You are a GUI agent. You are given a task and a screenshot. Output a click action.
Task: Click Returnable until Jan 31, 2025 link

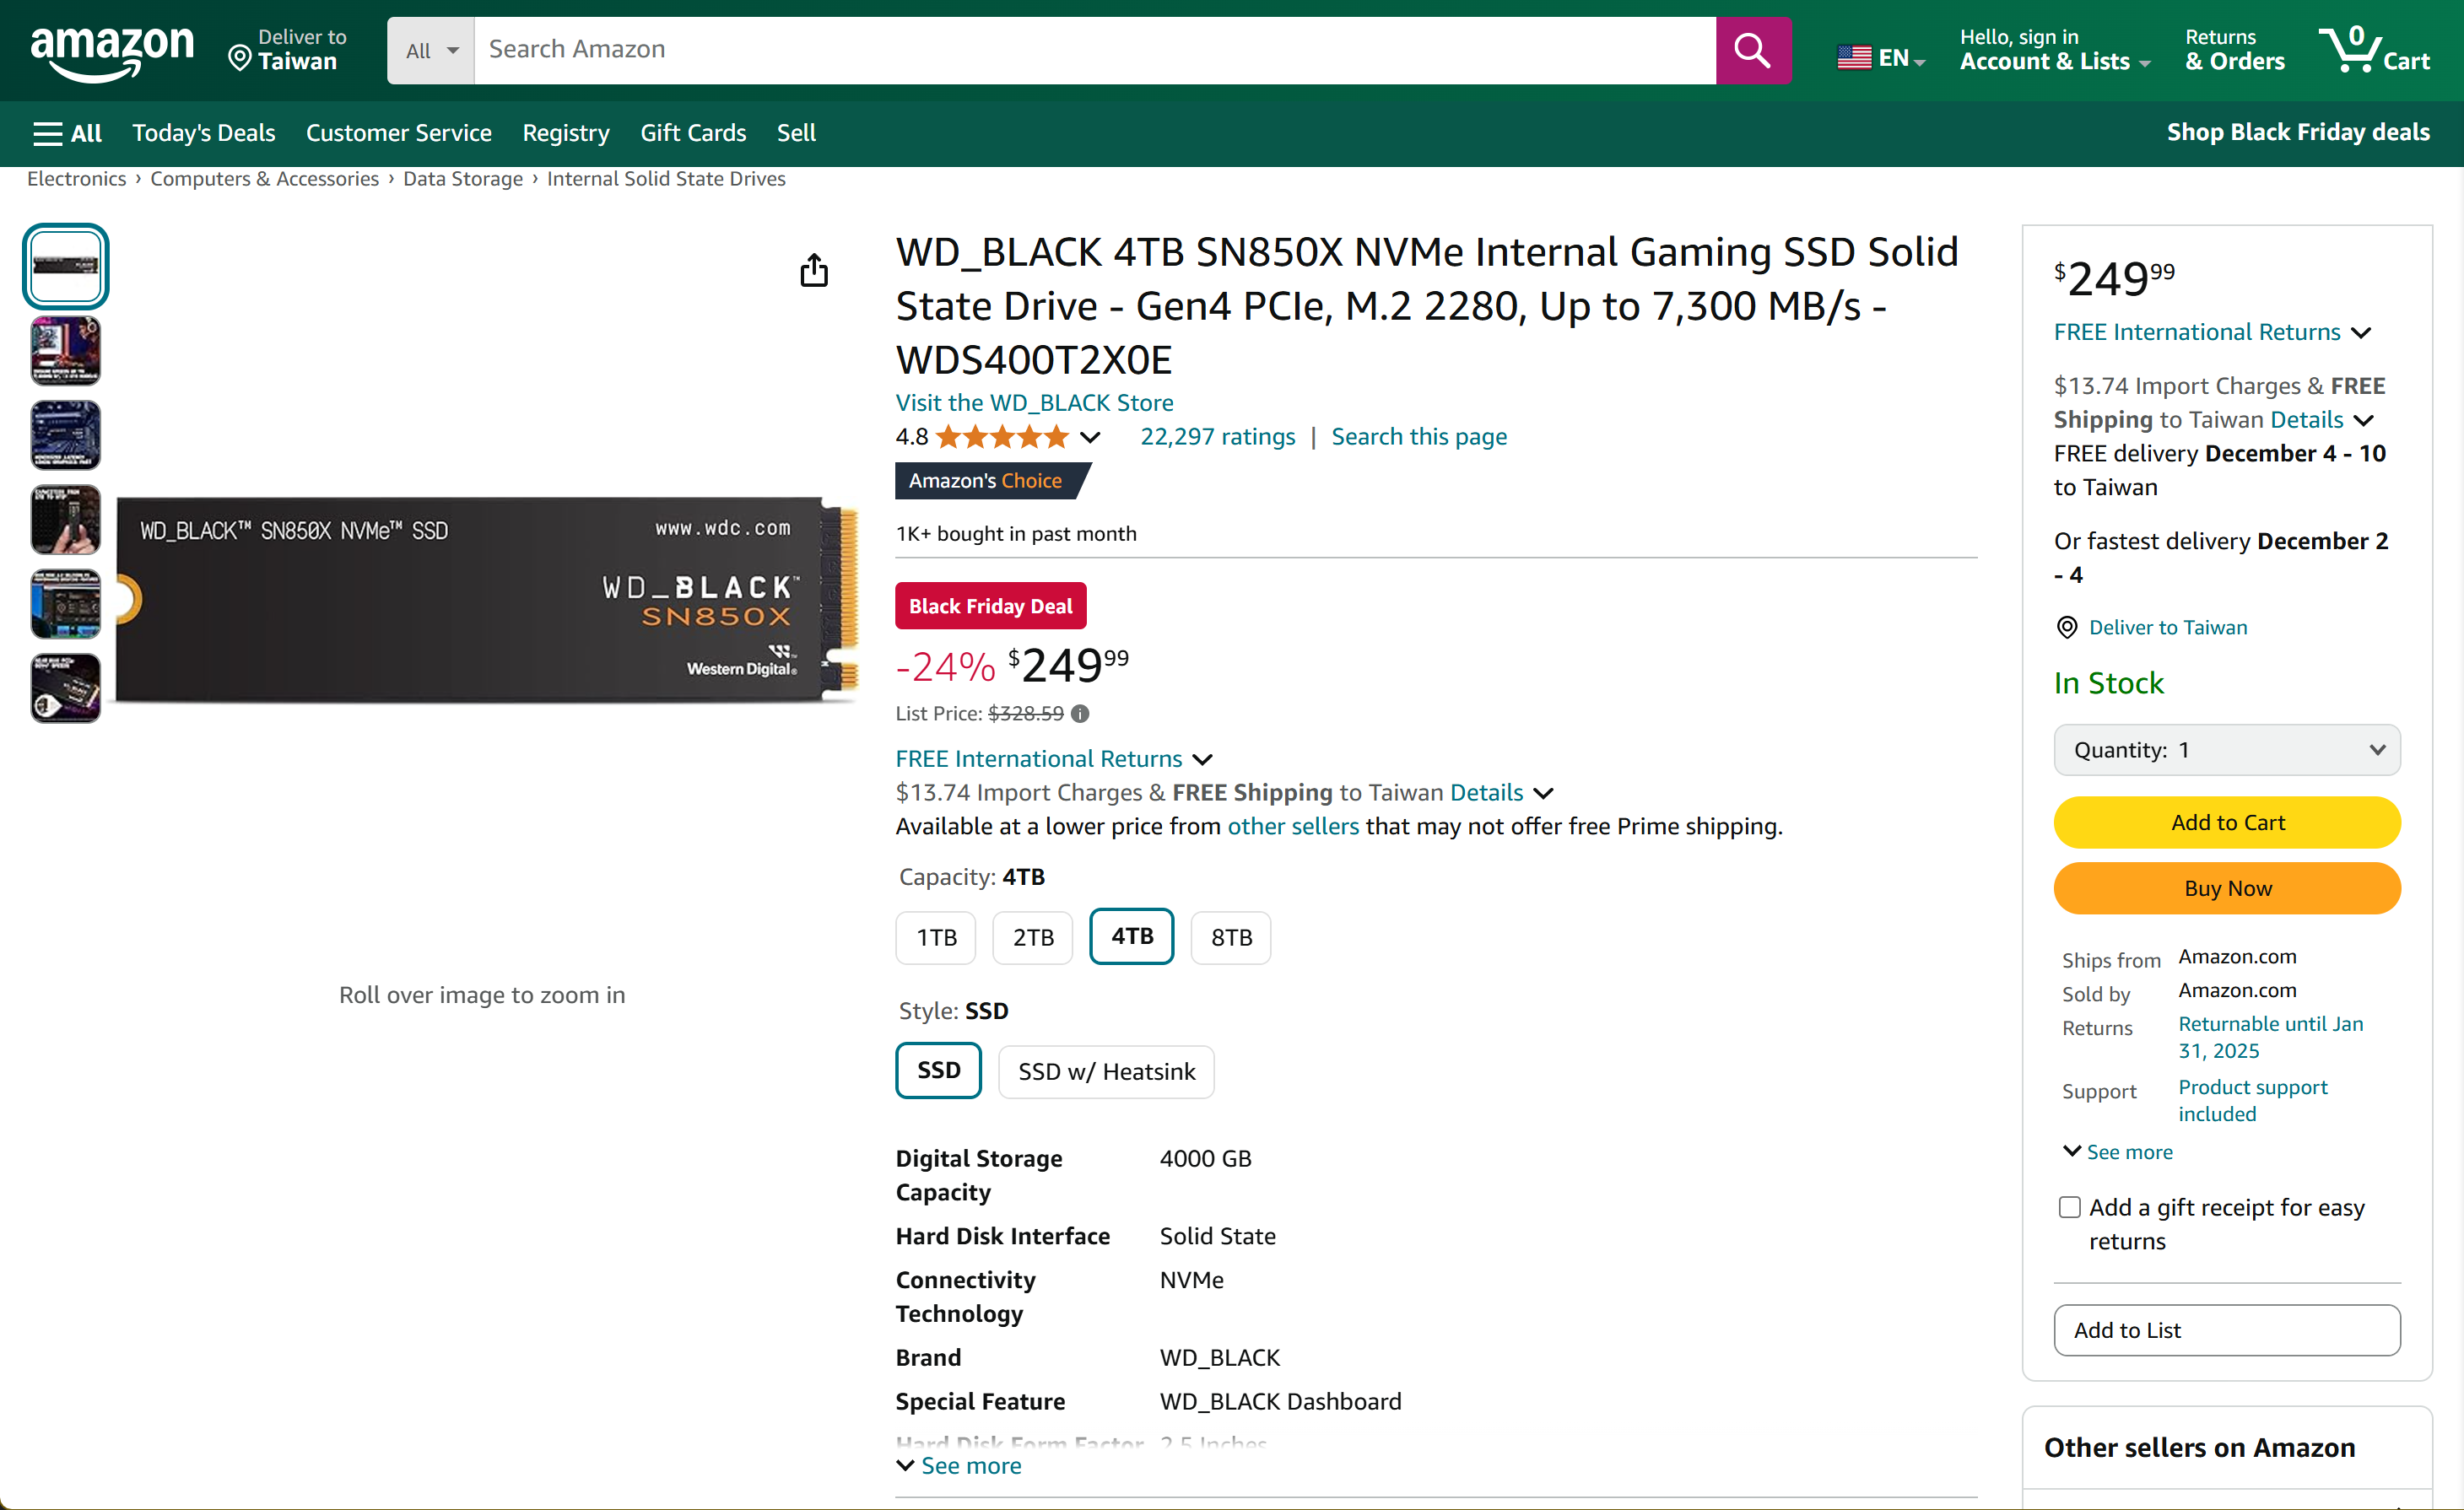(x=2271, y=1037)
